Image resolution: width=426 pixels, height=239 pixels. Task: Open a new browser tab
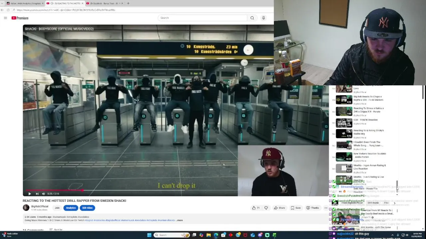click(x=128, y=3)
